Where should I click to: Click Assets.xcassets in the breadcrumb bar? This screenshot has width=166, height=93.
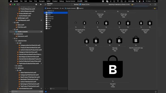70,8
